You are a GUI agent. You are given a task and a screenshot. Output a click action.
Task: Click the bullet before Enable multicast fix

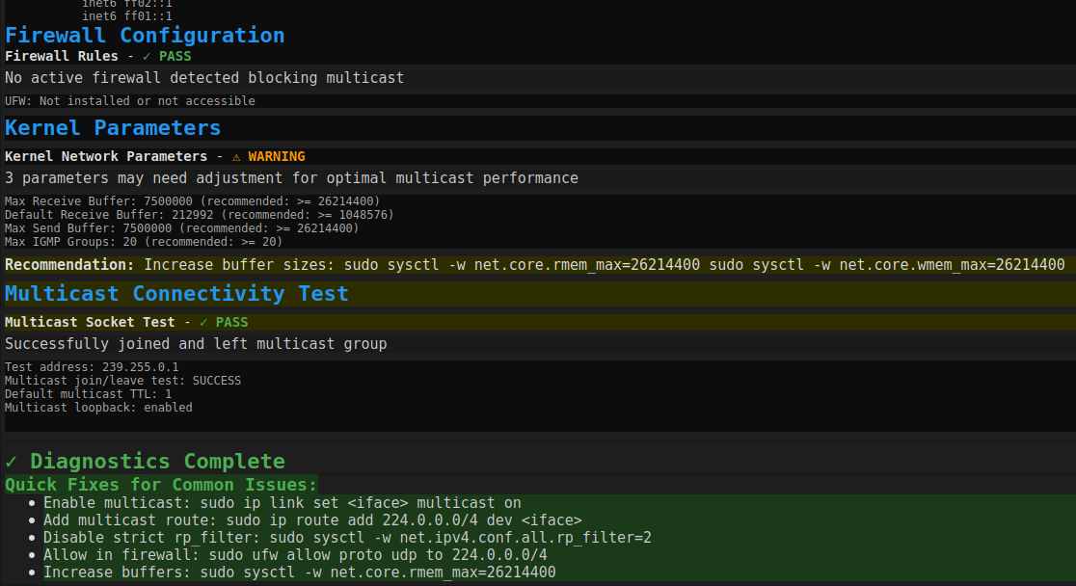pos(33,503)
